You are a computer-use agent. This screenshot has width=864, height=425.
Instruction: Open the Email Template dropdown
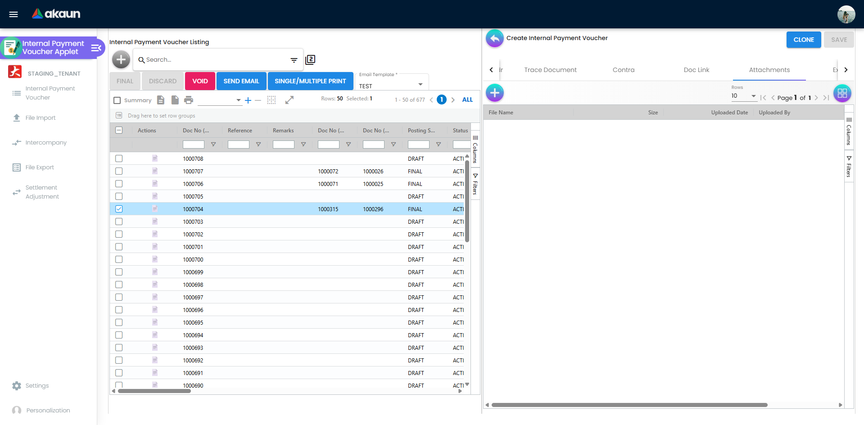pyautogui.click(x=391, y=85)
